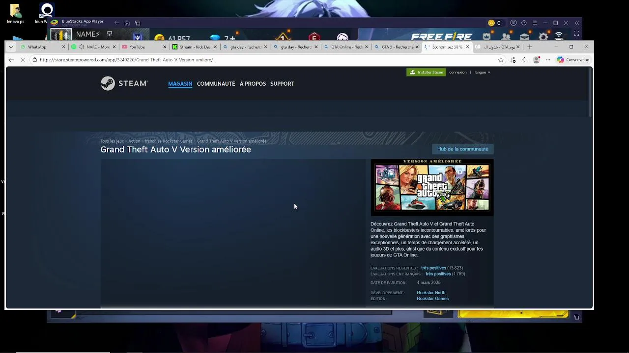Click the Installer Steam button
Screen dimensions: 629x353
(426, 72)
